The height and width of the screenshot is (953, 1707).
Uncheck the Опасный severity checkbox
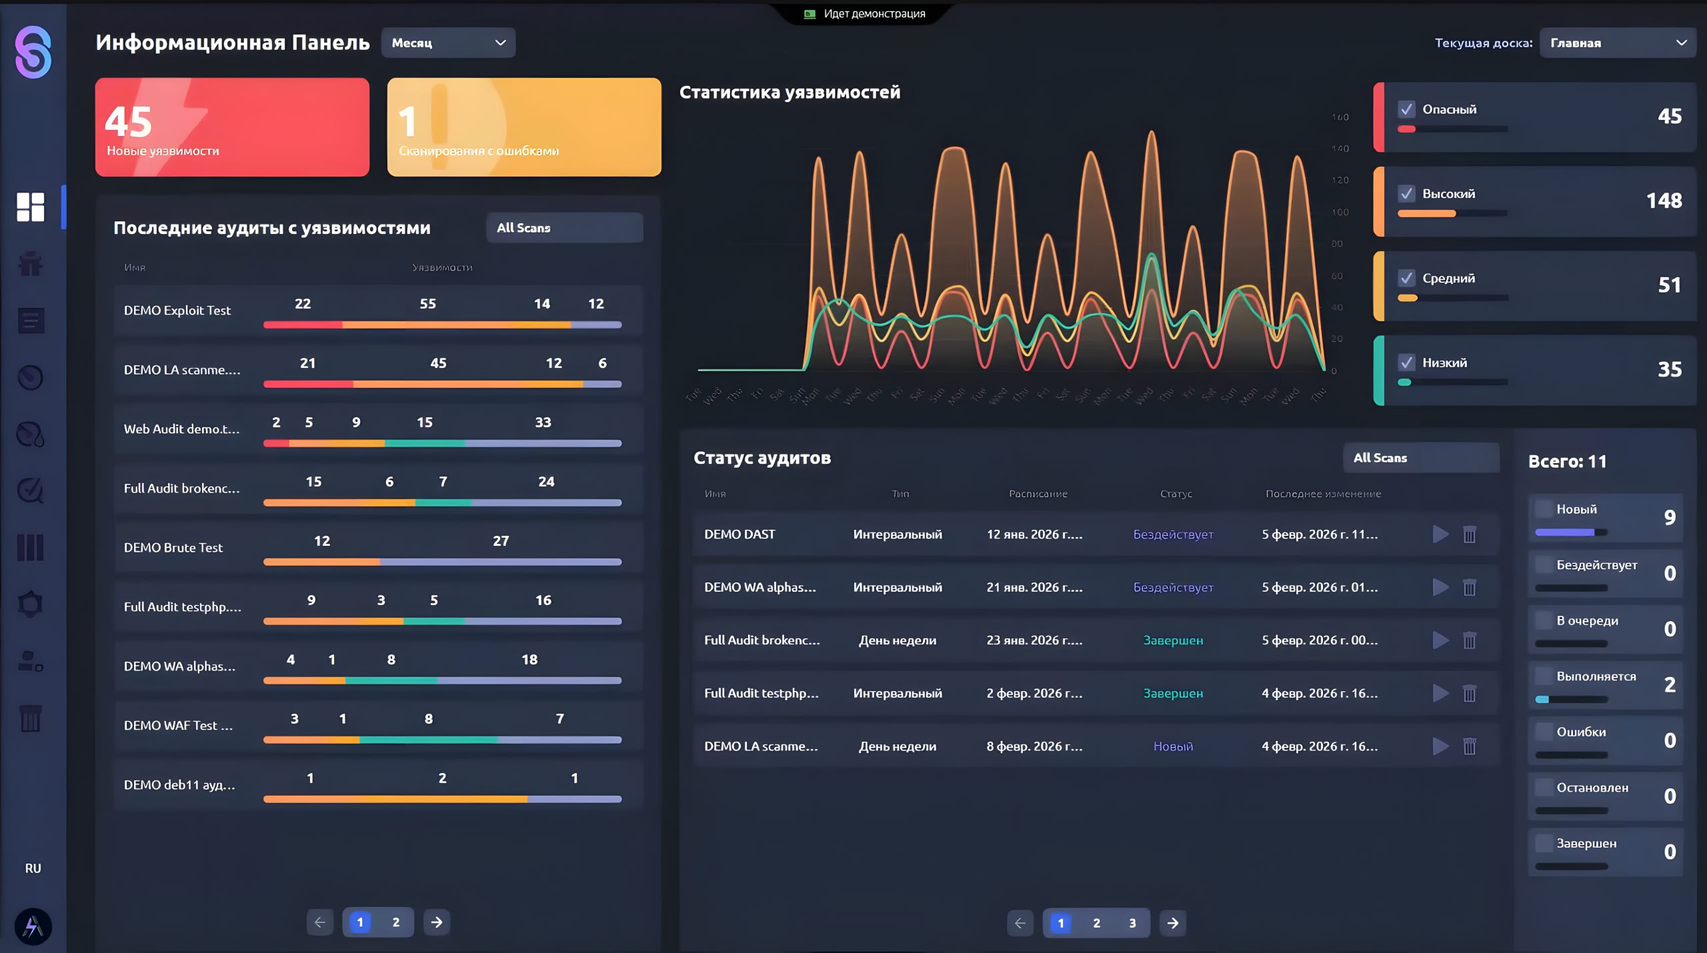tap(1406, 109)
